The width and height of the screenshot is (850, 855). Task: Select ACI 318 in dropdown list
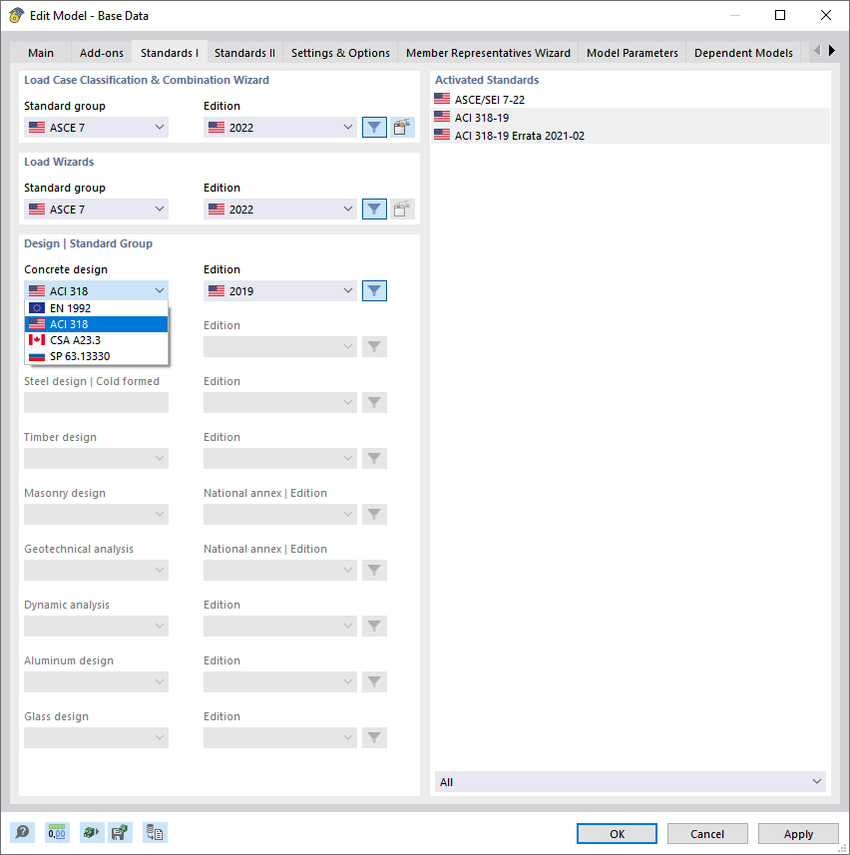[x=96, y=324]
